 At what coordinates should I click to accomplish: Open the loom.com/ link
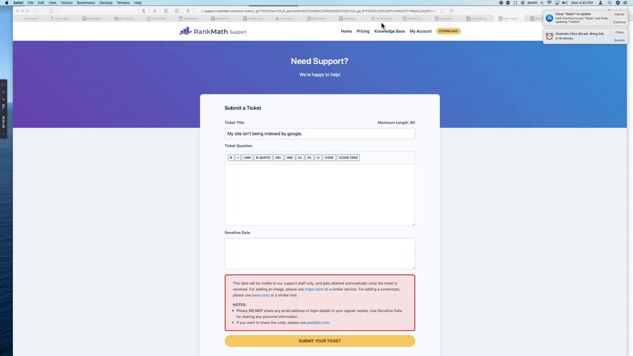(261, 295)
